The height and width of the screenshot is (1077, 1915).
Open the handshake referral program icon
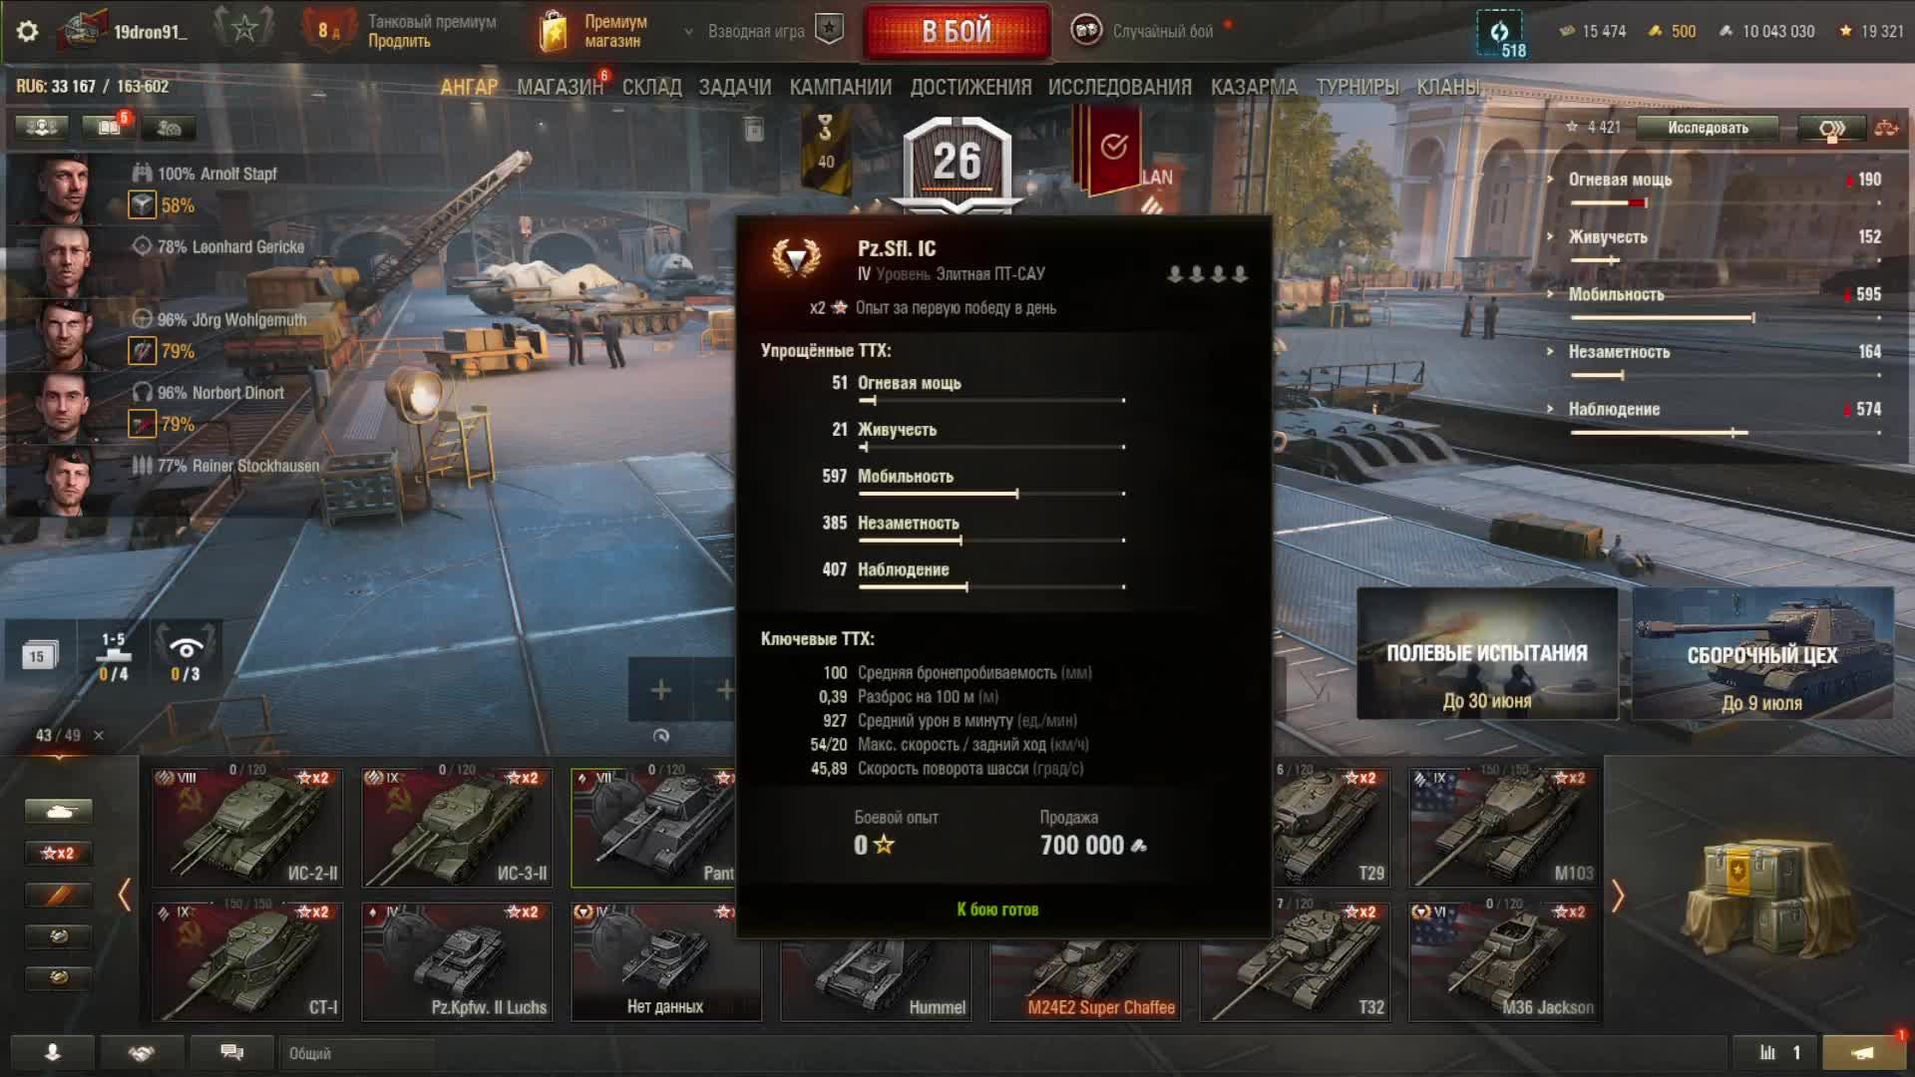pos(141,1052)
